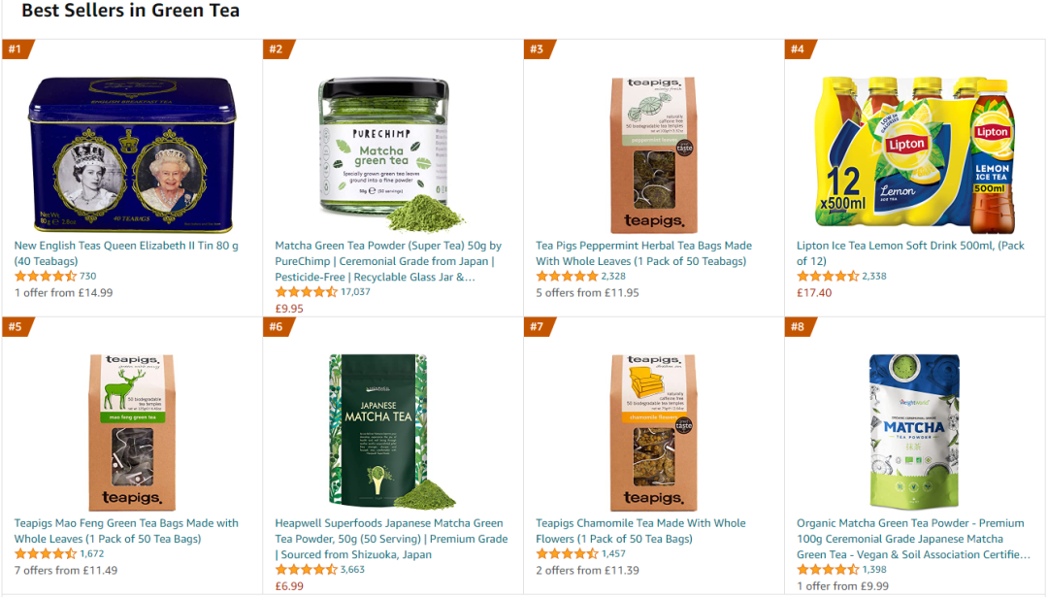Select the WeightWorld Matcha pouch image
The width and height of the screenshot is (1048, 597).
pos(914,433)
